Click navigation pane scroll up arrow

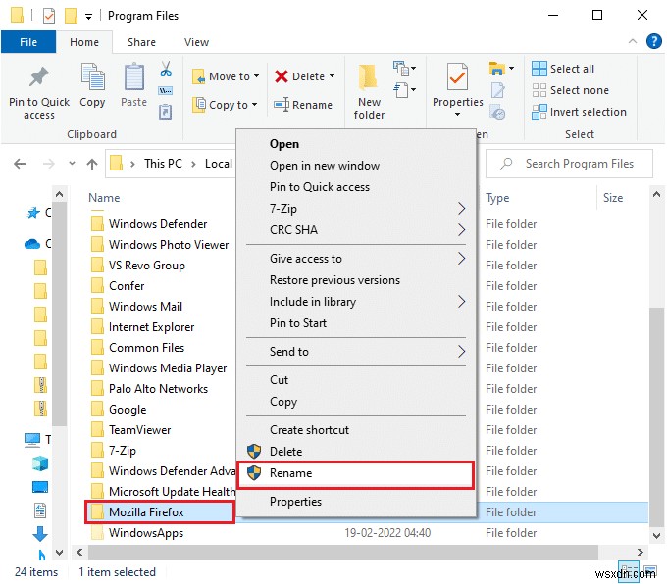59,194
